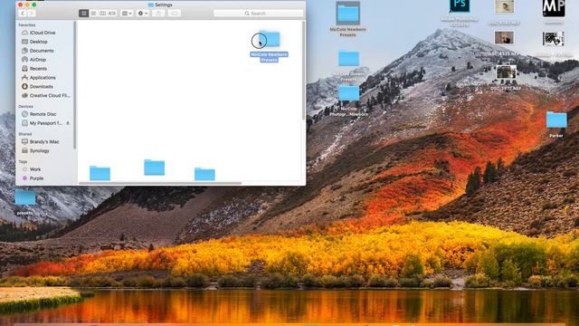The width and height of the screenshot is (579, 326).
Task: Click the Settings folder icon in title bar
Action: 151,5
